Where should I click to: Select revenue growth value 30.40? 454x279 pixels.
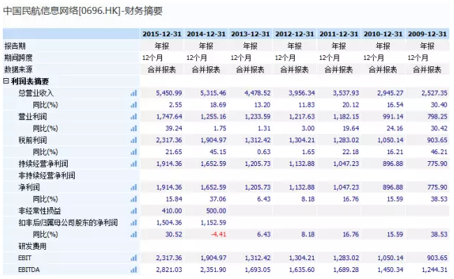pyautogui.click(x=439, y=105)
